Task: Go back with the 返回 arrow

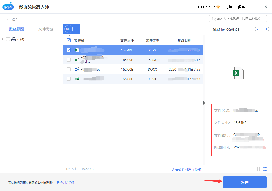Action: pyautogui.click(x=12, y=19)
